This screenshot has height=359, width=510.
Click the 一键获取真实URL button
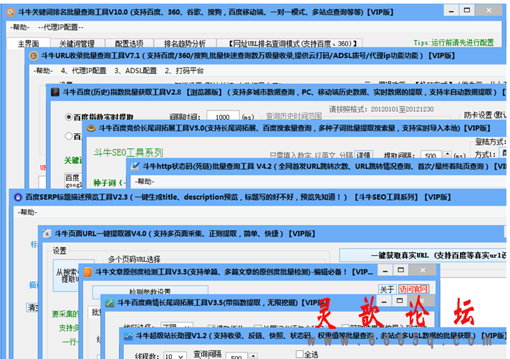[x=423, y=255]
